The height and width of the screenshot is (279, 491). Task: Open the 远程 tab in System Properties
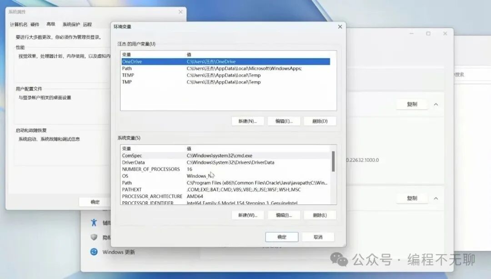[x=87, y=25]
